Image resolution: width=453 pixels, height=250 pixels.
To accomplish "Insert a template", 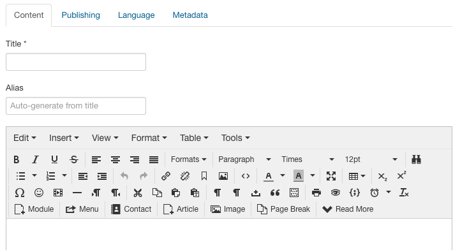I will tap(294, 193).
